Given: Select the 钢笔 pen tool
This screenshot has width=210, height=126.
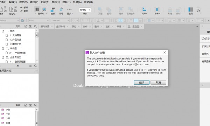Looking at the screenshot, I should tap(61, 11).
